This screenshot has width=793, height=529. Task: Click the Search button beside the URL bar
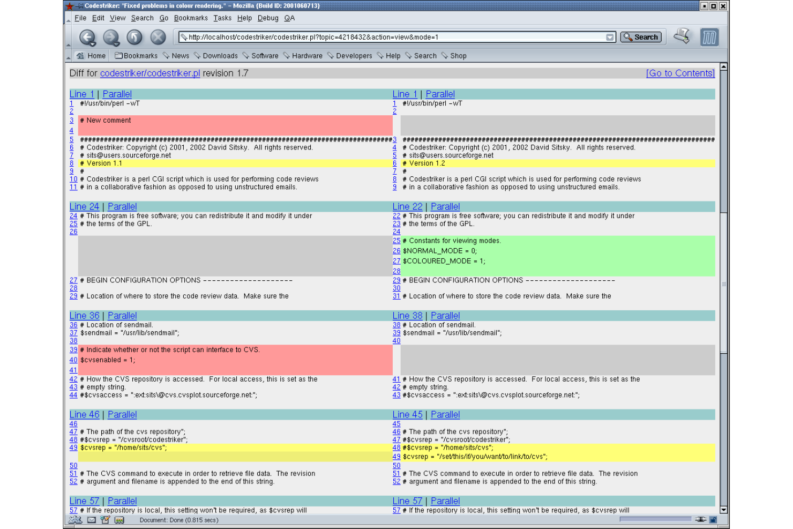(641, 37)
